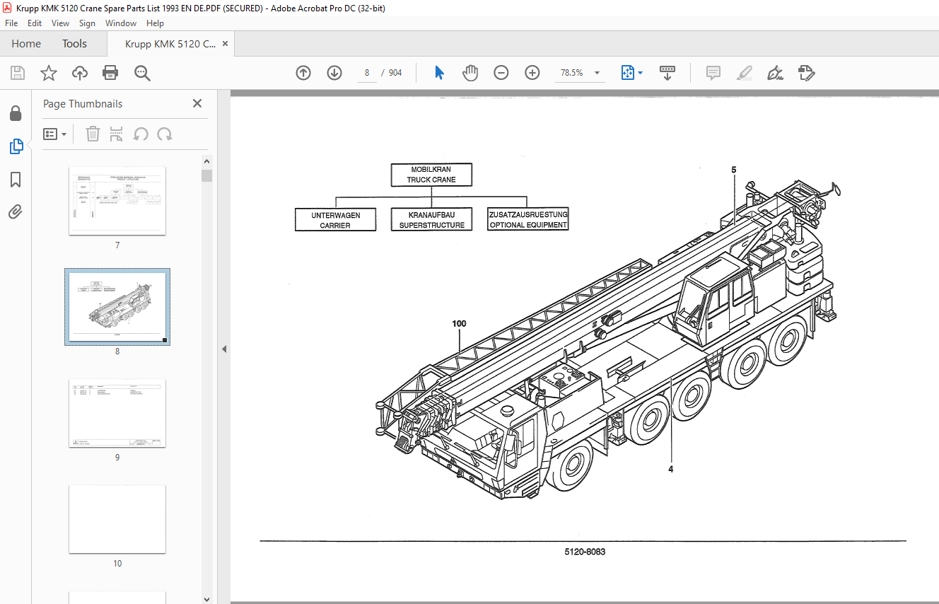Select the Highlight text pen tool
This screenshot has width=939, height=604.
click(x=744, y=73)
